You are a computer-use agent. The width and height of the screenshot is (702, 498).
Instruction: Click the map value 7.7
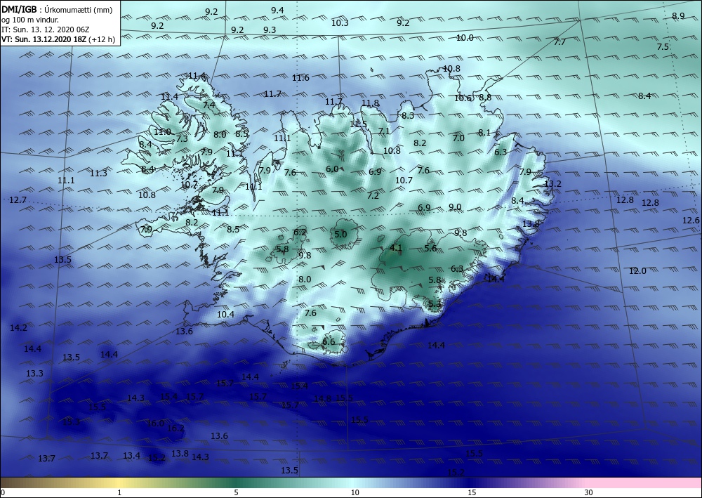tap(559, 42)
